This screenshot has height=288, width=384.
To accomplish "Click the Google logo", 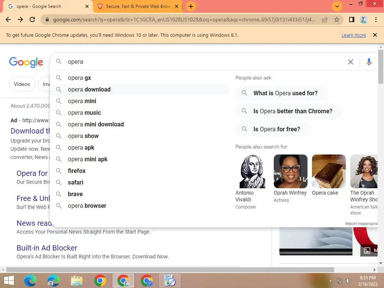I will coord(26,62).
